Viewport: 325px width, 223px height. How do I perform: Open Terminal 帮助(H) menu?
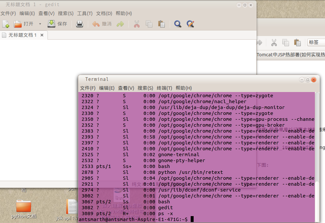click(x=184, y=88)
